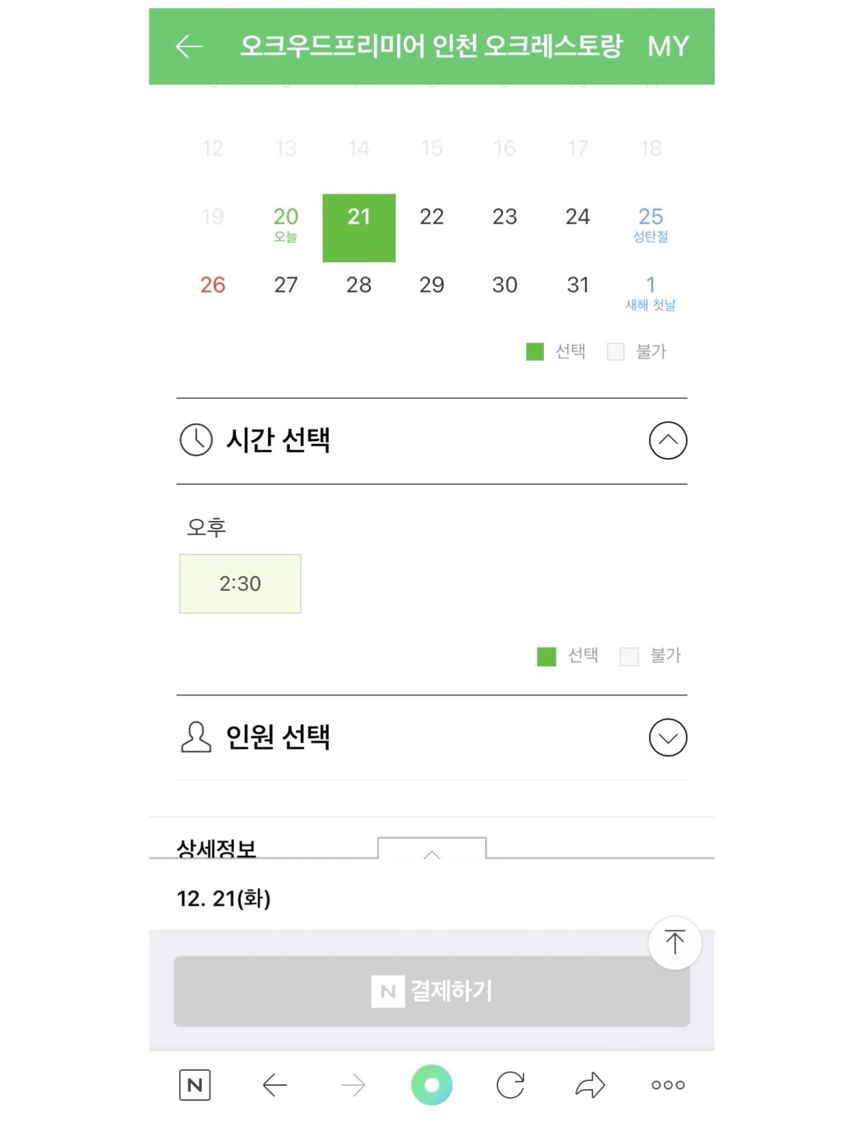The height and width of the screenshot is (1139, 855).
Task: Expand the 인원 선택 section
Action: tap(668, 737)
